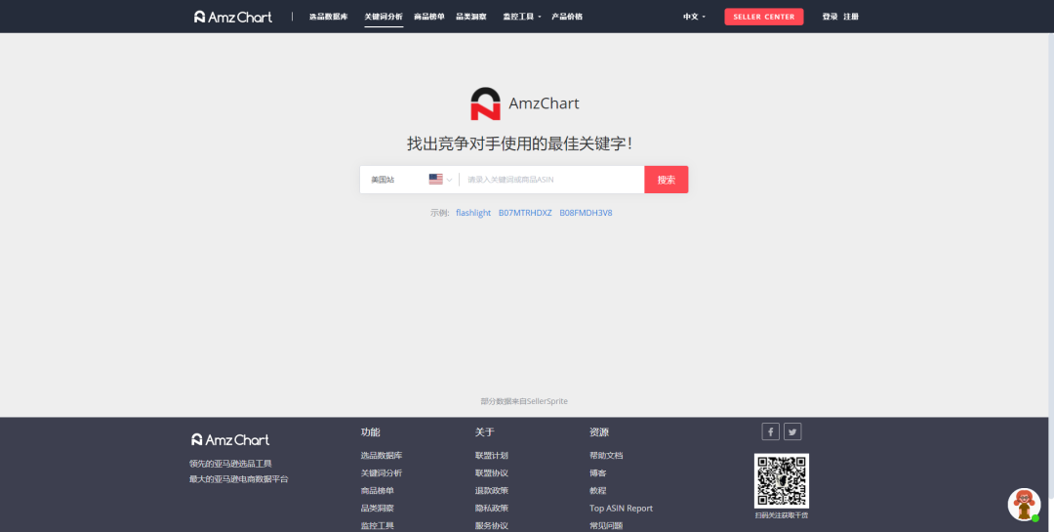Screen dimensions: 1054x532
Task: Open footer link 服务协议
Action: click(491, 525)
